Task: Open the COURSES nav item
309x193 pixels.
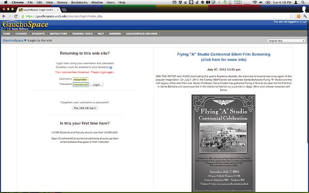Action: coord(21,34)
